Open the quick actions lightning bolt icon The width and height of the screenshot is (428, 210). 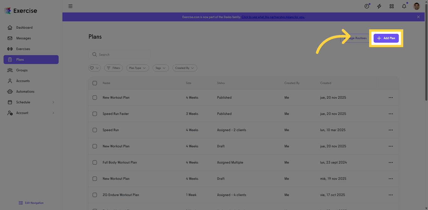pyautogui.click(x=379, y=6)
